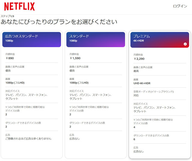Screen dimensions: 192x161
Task: Click 広告なし in the スタンダード card
Action: pos(74,139)
